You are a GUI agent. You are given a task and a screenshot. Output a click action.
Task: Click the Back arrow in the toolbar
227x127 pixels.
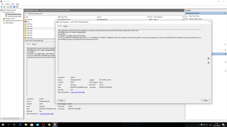click(x=1, y=7)
